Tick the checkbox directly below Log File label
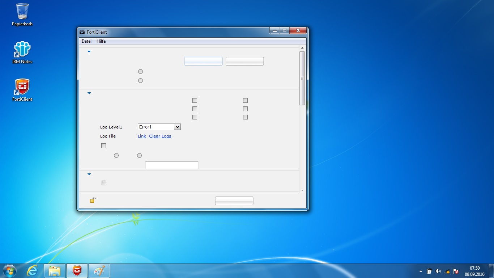This screenshot has width=494, height=278. tap(104, 146)
